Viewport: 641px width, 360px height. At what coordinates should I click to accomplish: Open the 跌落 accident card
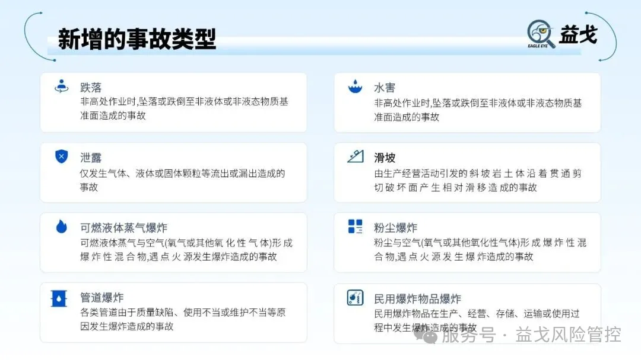(173, 102)
